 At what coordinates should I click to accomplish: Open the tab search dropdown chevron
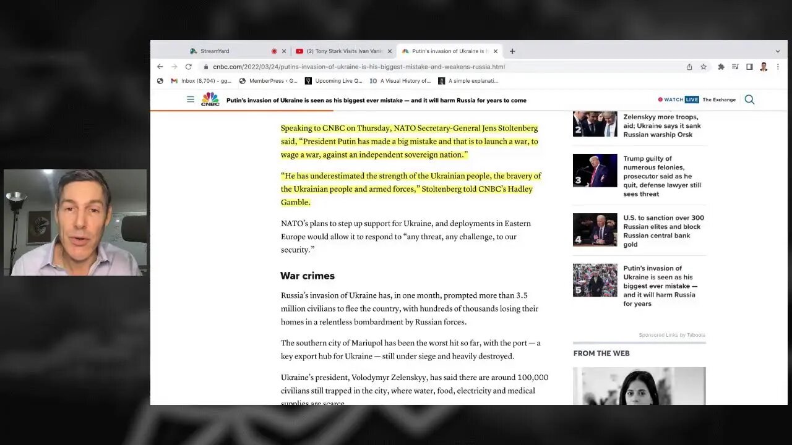tap(778, 51)
